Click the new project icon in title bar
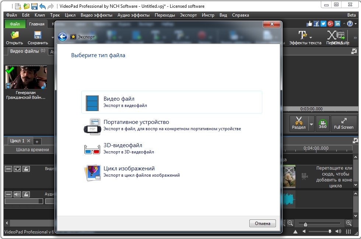Viewport: 361px width, 239px height. [18, 6]
